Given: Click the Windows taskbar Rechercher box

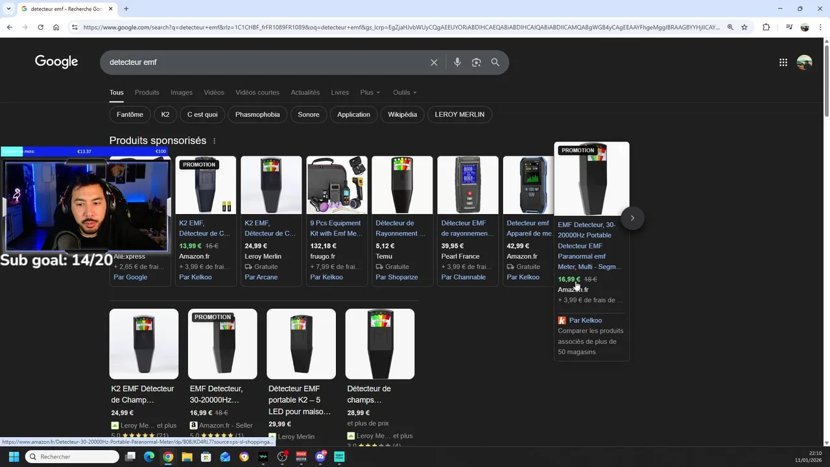Looking at the screenshot, I should point(72,457).
